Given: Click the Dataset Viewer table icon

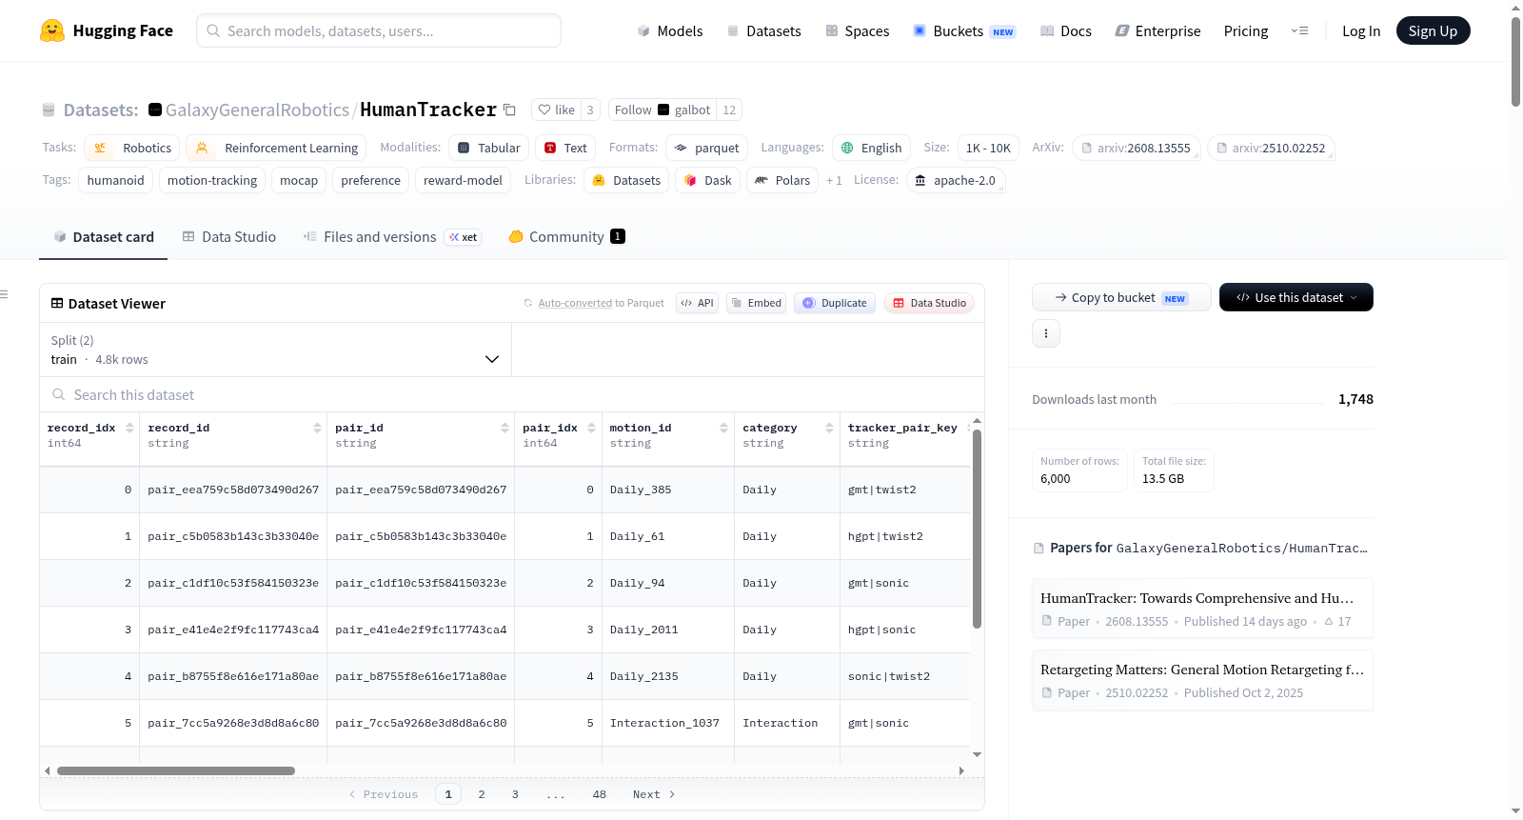Looking at the screenshot, I should click(57, 303).
